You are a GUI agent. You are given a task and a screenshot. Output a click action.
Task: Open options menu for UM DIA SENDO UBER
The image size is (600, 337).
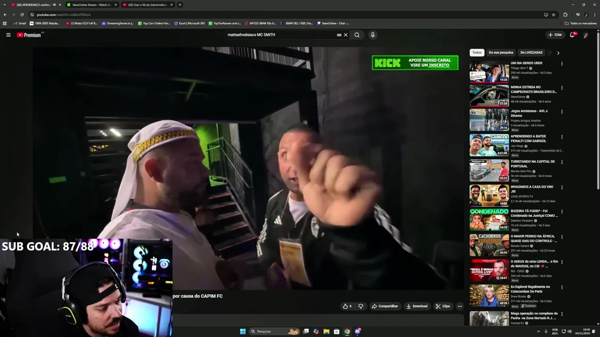[x=562, y=64]
